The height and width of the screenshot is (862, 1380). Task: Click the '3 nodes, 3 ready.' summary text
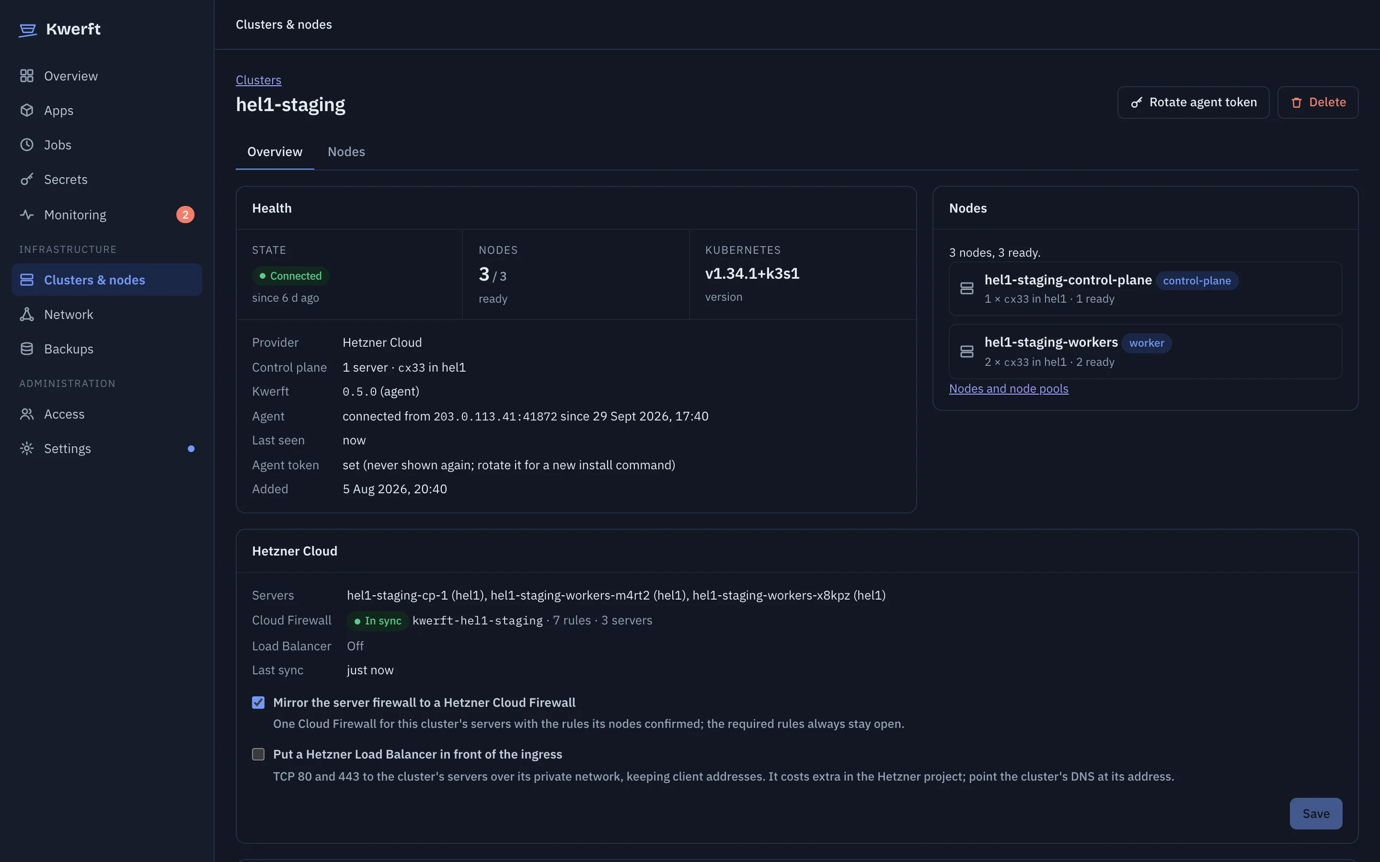click(x=995, y=252)
